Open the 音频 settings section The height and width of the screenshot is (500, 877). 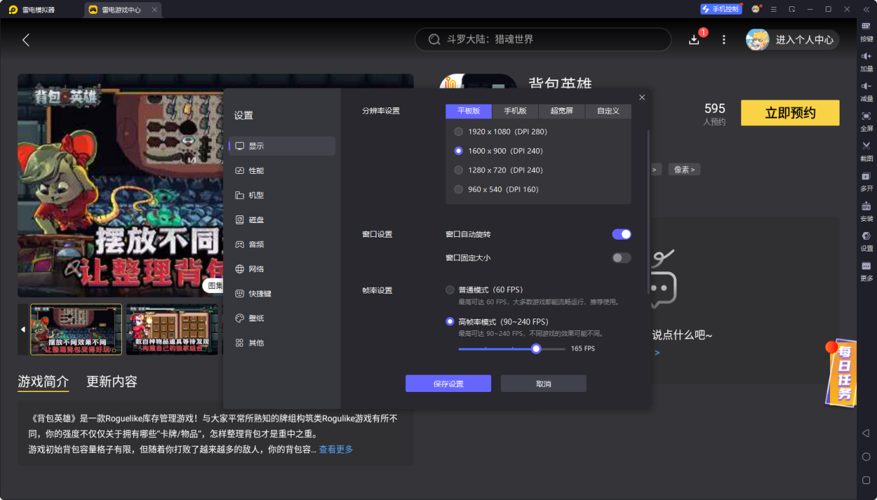click(x=282, y=244)
